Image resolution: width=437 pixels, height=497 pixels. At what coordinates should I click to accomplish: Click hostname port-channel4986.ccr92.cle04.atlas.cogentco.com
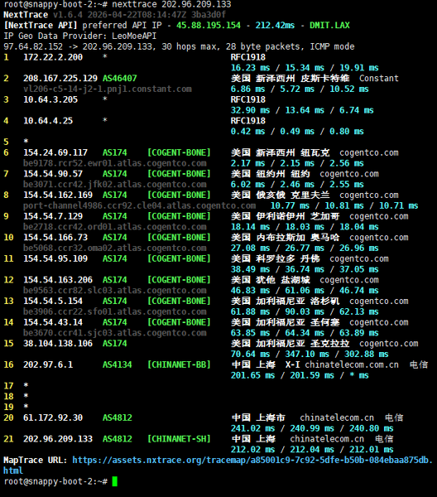click(x=139, y=205)
